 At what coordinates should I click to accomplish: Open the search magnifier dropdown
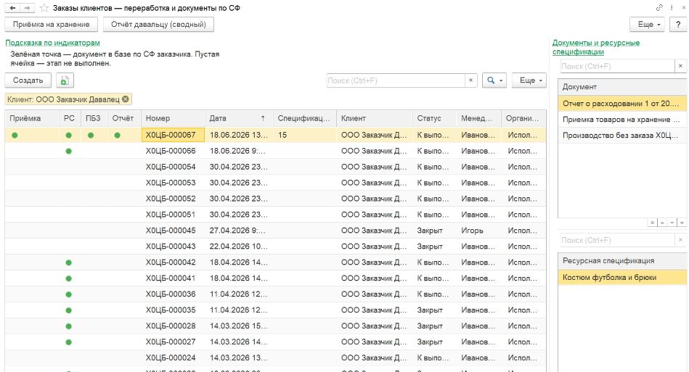(x=494, y=80)
